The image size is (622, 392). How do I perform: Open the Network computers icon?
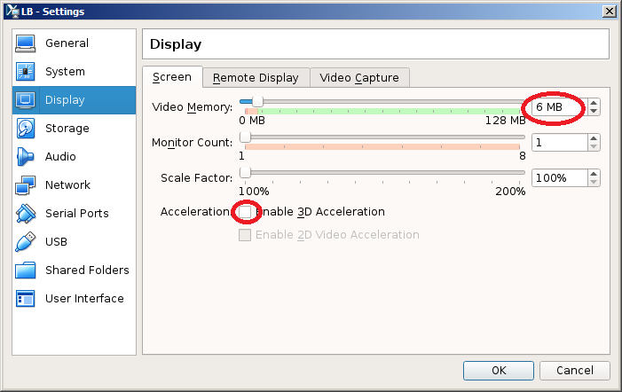pyautogui.click(x=26, y=185)
